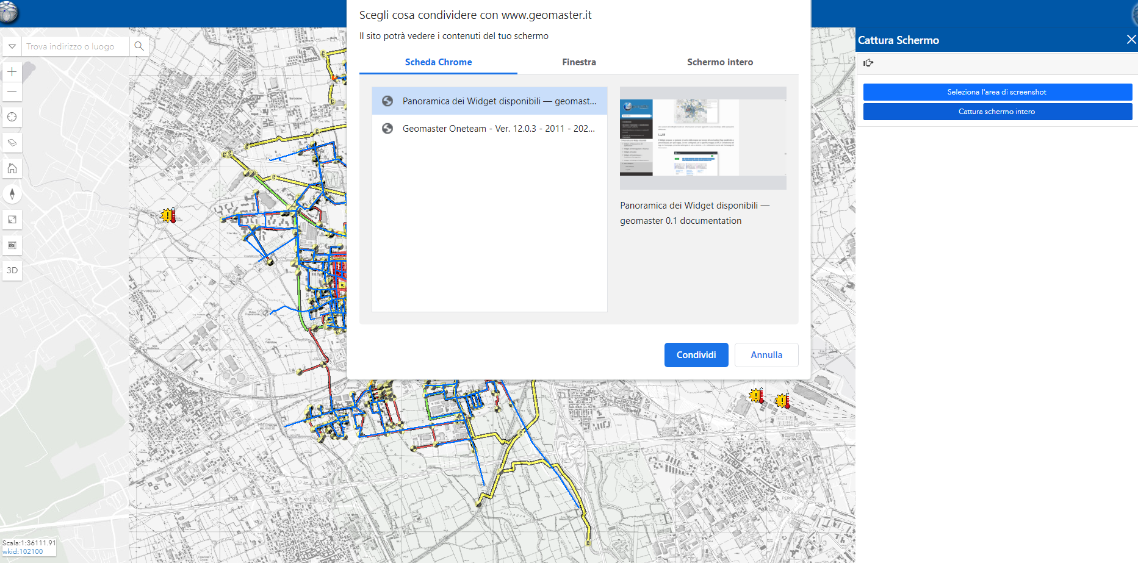Click the rightmost warning marker on map
Image resolution: width=1138 pixels, height=563 pixels.
pos(782,401)
